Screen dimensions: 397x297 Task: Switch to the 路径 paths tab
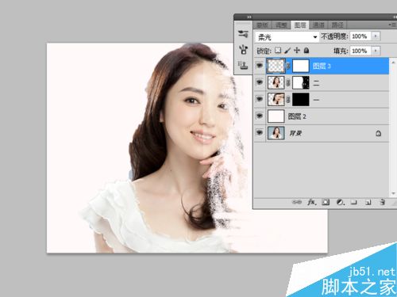337,25
